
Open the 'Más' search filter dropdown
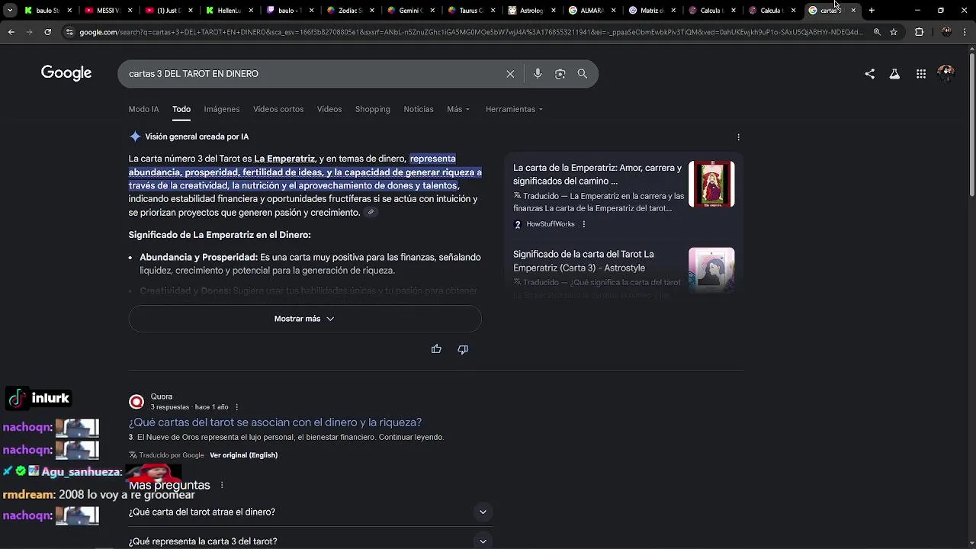[x=458, y=109]
